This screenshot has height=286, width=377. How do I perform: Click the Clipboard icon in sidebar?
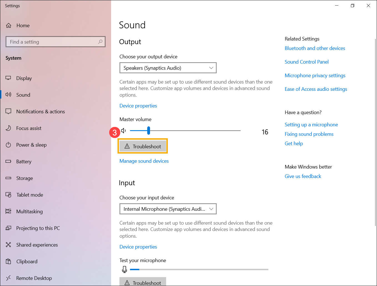(x=8, y=261)
